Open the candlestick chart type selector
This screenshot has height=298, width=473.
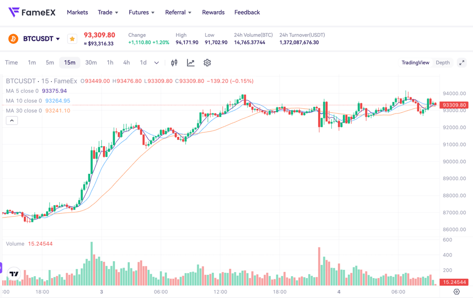(x=174, y=63)
